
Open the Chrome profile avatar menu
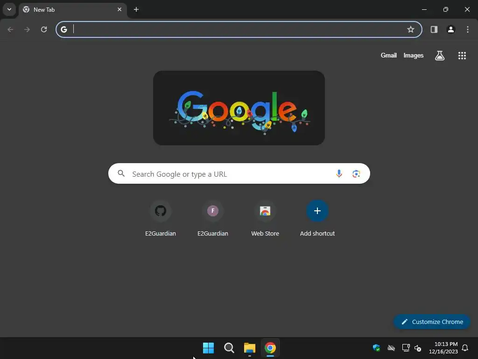(451, 29)
